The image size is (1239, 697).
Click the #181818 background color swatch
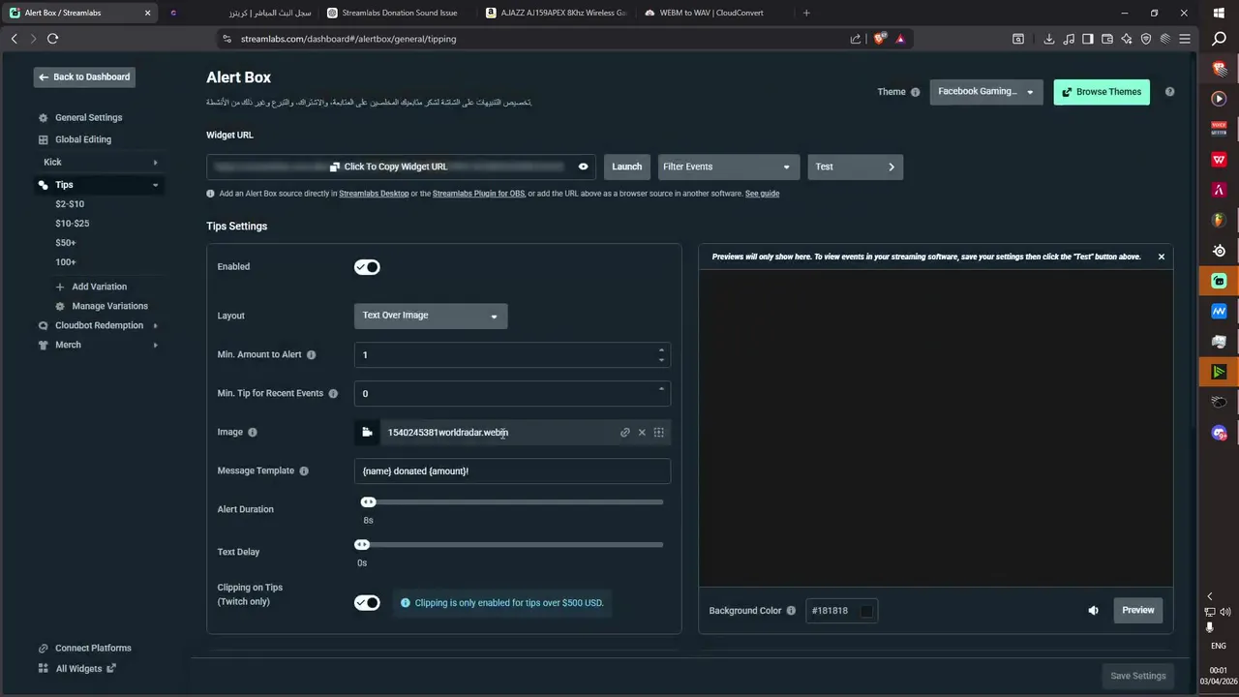point(866,611)
